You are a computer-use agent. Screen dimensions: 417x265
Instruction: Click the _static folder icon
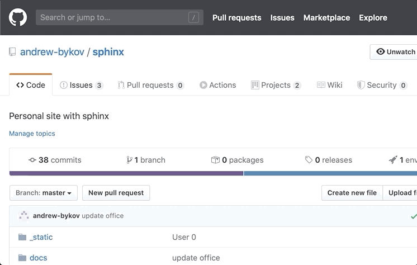(22, 237)
